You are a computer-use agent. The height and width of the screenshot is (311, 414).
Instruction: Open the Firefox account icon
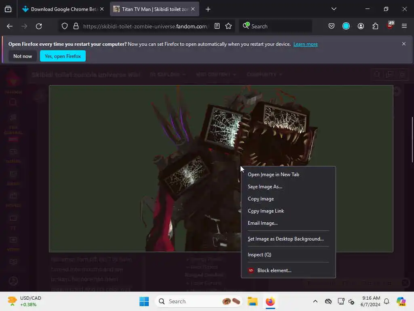(361, 26)
